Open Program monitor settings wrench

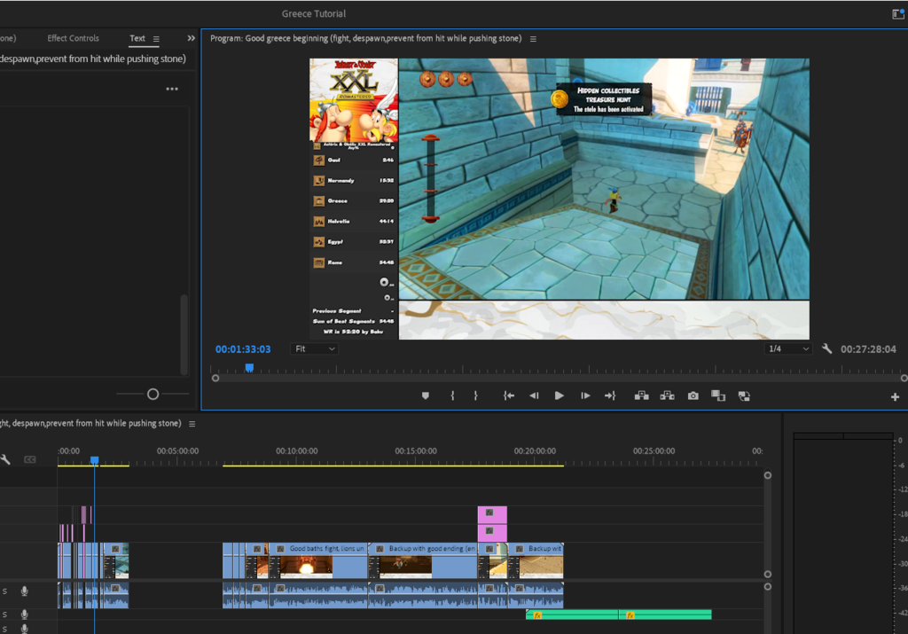click(x=827, y=348)
